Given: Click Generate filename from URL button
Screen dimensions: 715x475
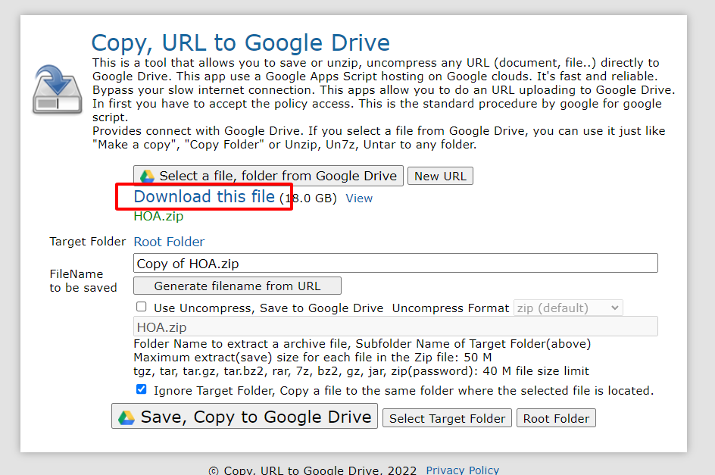Looking at the screenshot, I should click(237, 286).
